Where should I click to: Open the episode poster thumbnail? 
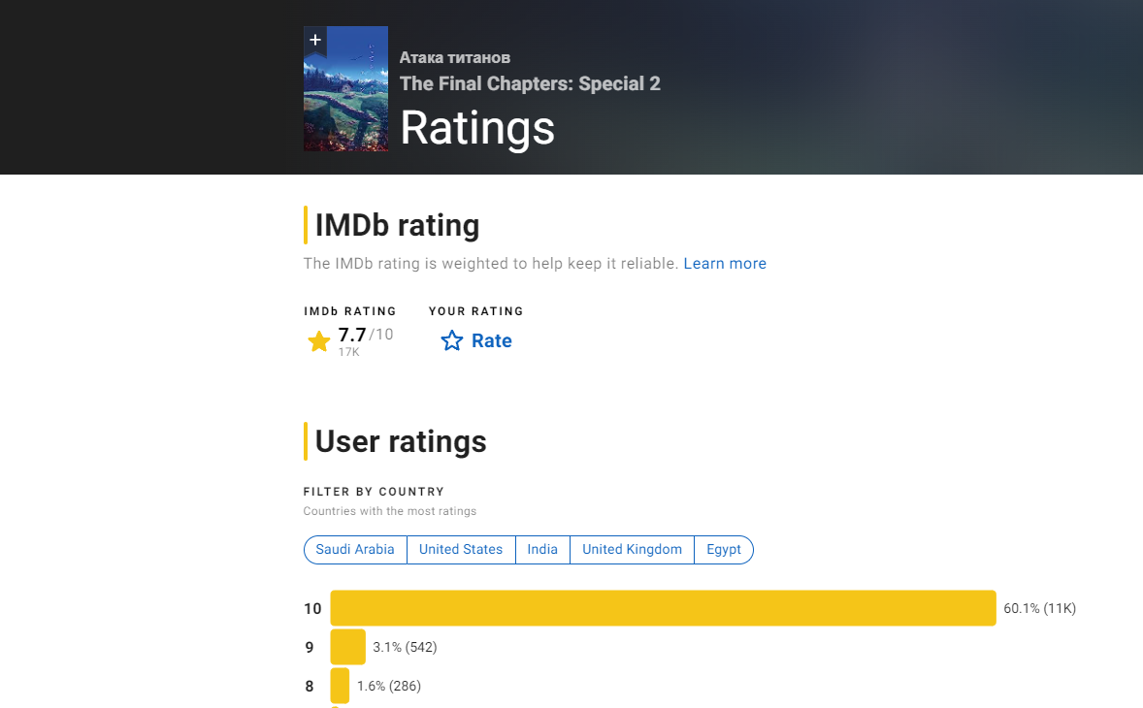pos(345,102)
